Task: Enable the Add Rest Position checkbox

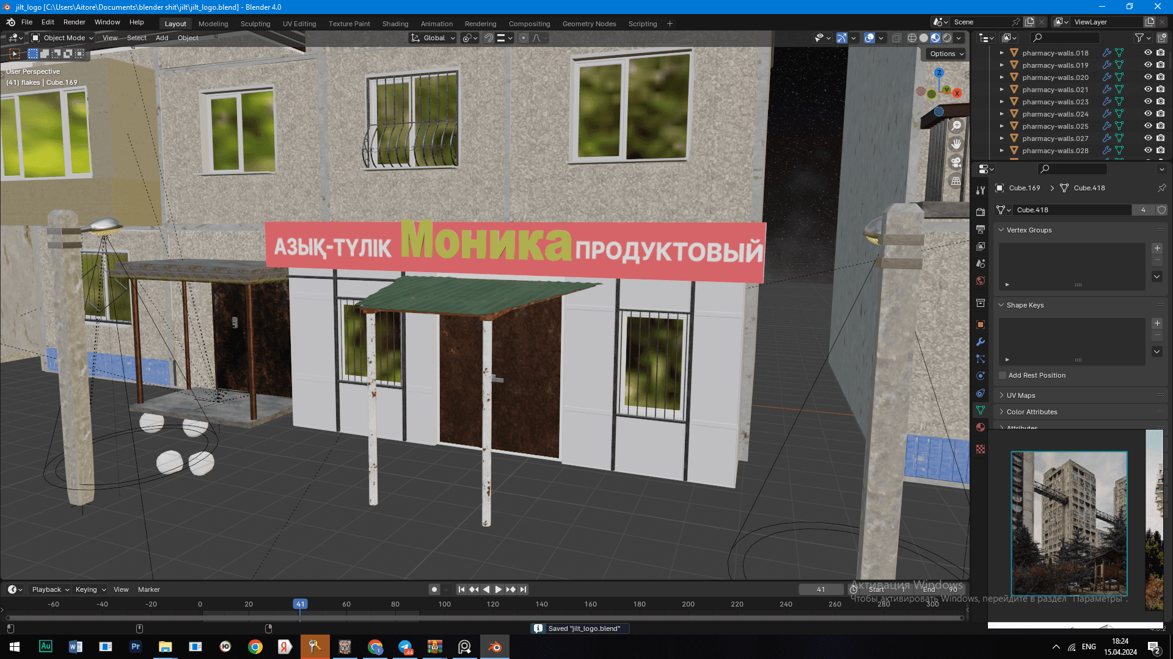Action: tap(1003, 375)
